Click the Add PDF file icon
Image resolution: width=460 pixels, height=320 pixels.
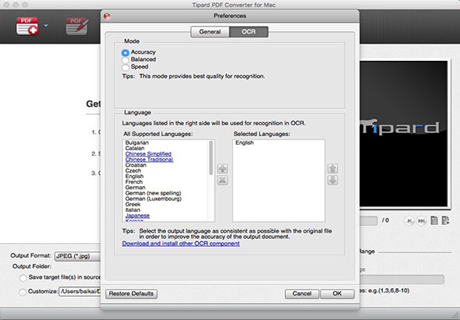(x=27, y=26)
